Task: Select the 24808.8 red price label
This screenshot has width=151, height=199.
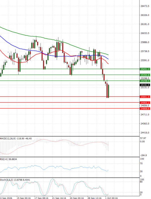Action: (145, 109)
